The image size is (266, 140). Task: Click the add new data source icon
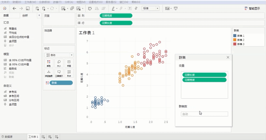click(x=37, y=9)
